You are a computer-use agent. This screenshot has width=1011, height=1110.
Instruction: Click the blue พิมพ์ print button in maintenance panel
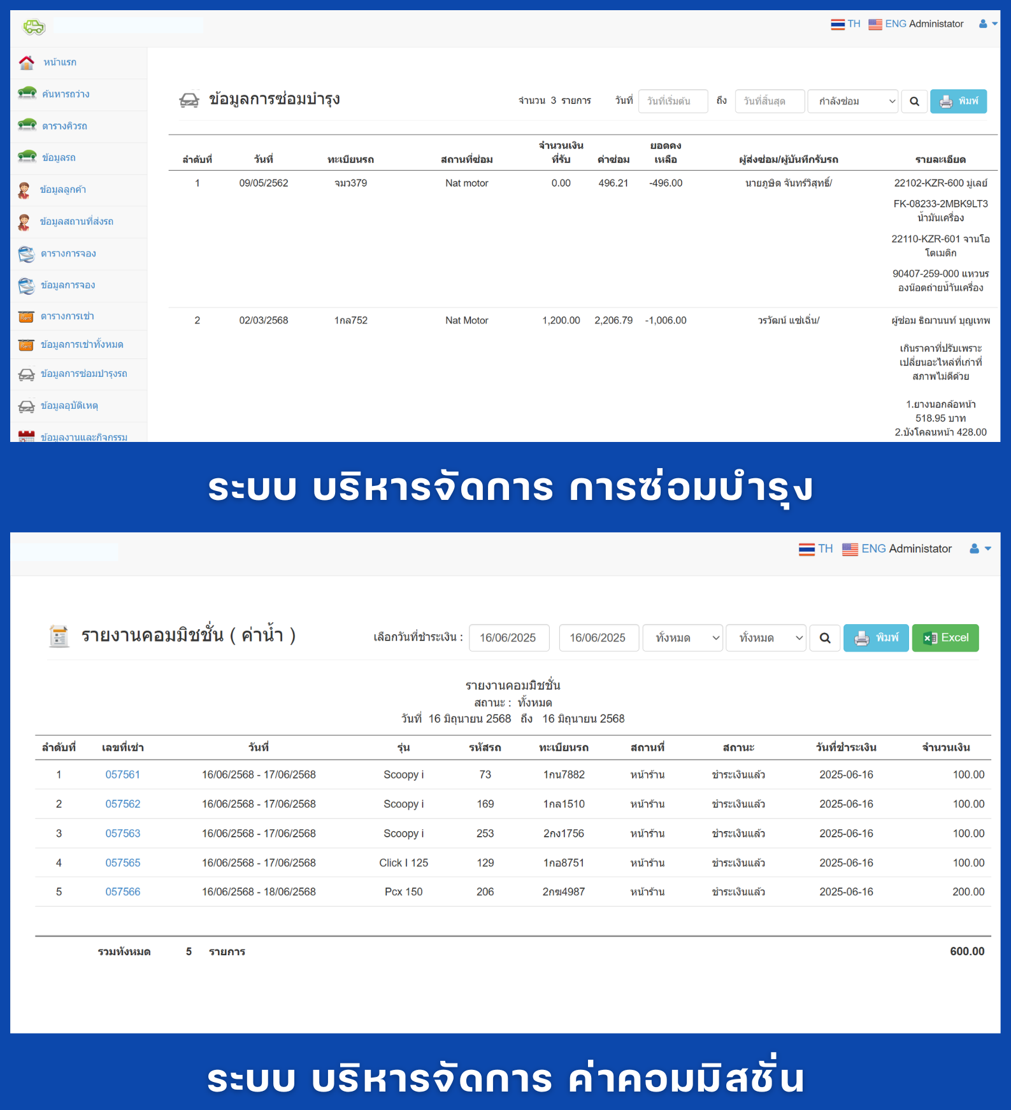click(958, 101)
